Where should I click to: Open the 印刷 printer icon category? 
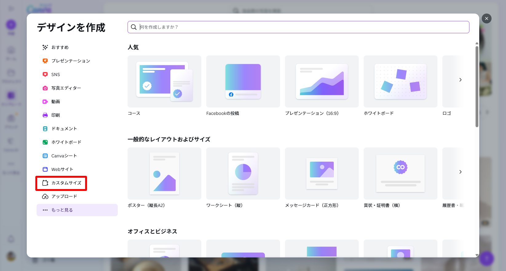tap(45, 115)
